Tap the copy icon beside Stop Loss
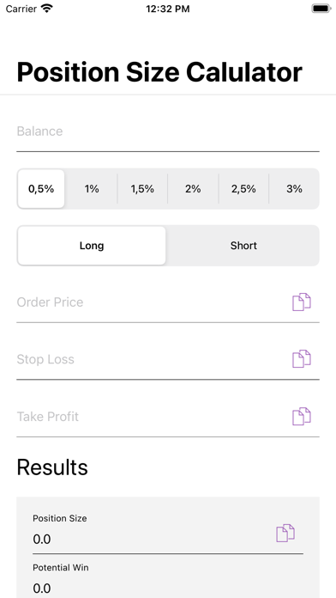The height and width of the screenshot is (598, 336). point(302,359)
